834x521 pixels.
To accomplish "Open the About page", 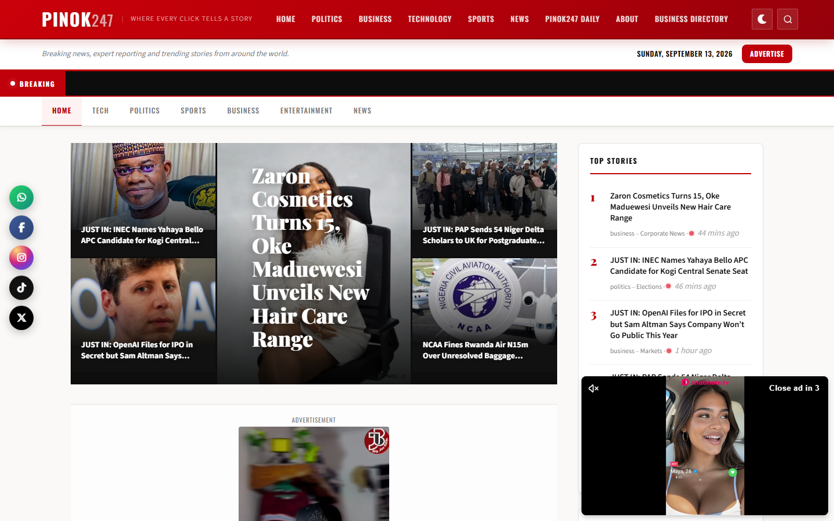I will 627,19.
